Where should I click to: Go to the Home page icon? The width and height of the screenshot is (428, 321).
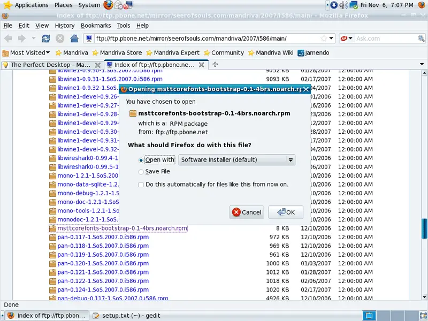(x=74, y=39)
